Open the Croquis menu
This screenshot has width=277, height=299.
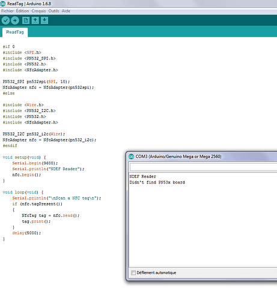38,11
